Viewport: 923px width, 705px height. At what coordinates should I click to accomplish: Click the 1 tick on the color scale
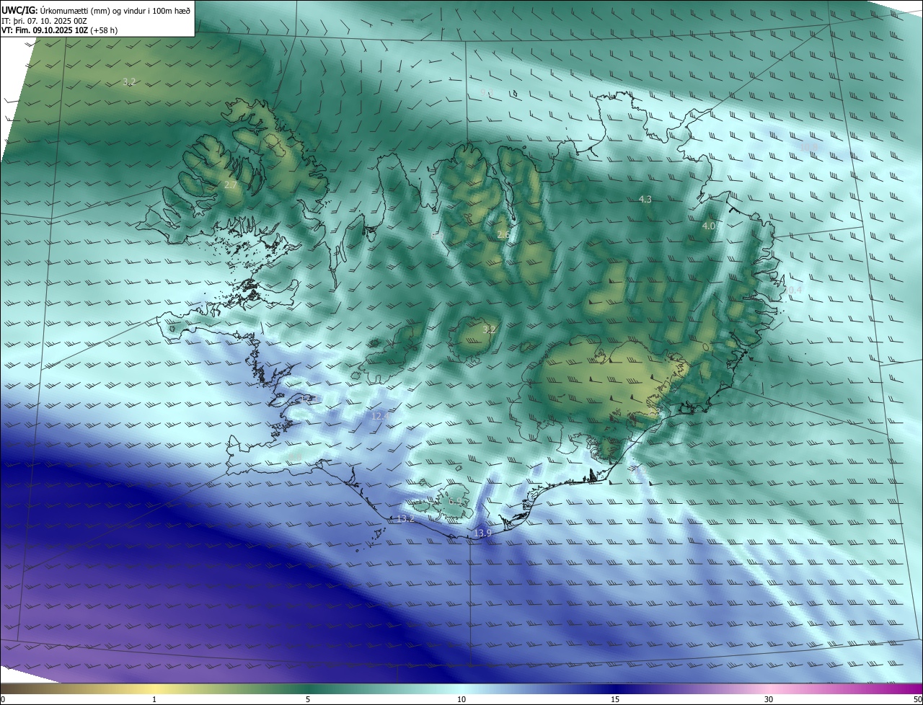(154, 700)
